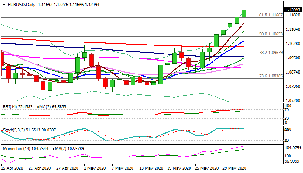Click the Momentum 104.0759 scale value
This screenshot has height=173, width=303.
(x=293, y=148)
